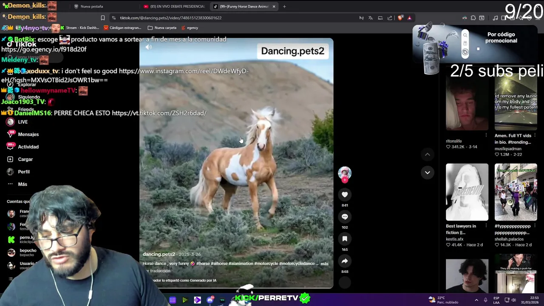Click the microphone icon in system tray

point(485,300)
